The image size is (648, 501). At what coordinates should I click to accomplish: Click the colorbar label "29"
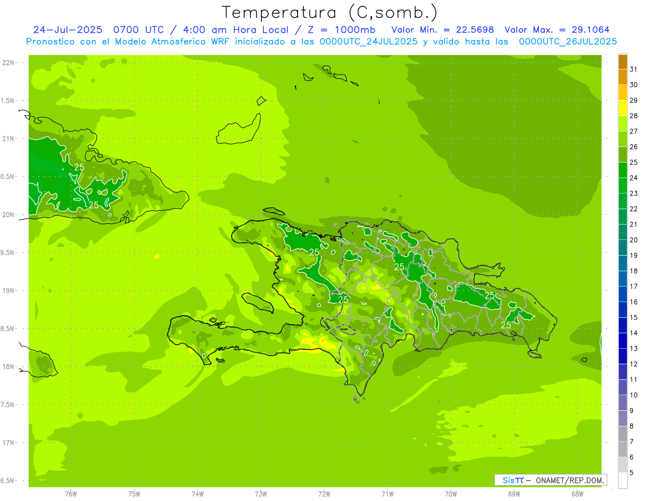coord(634,101)
